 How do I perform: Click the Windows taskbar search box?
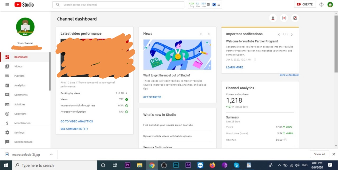(55, 165)
